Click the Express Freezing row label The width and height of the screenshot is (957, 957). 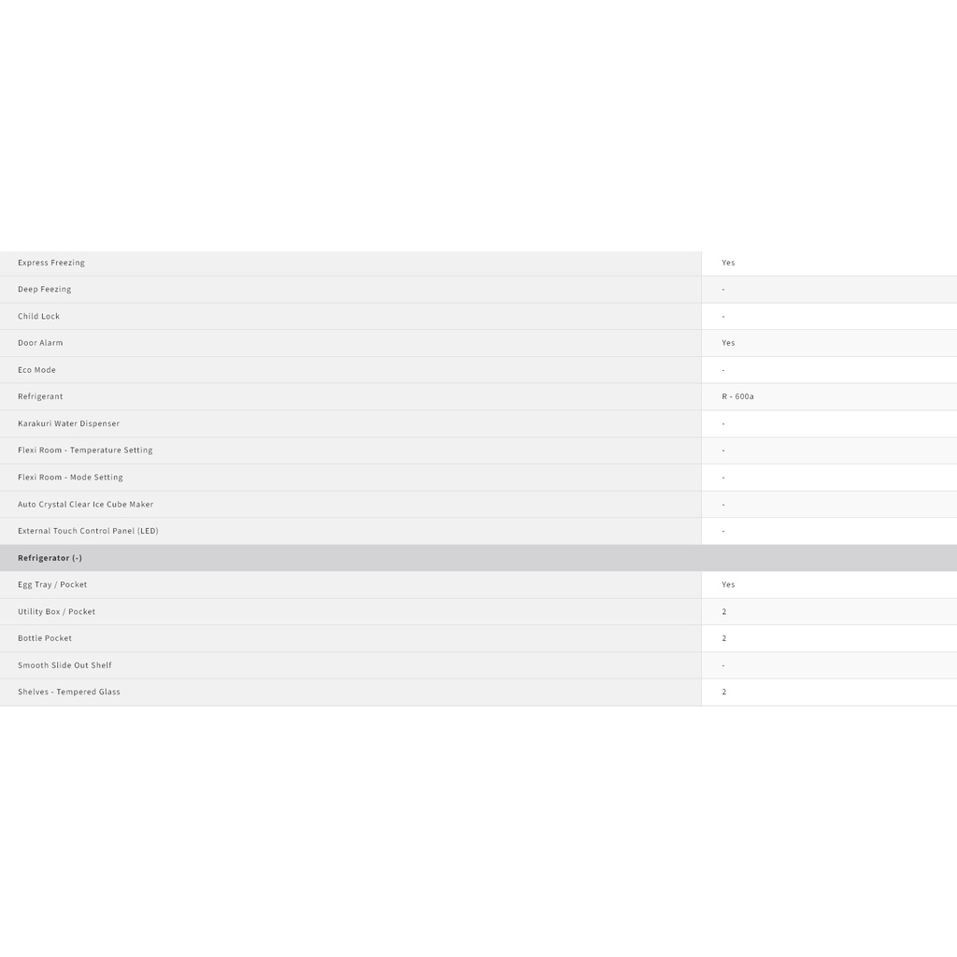click(51, 263)
